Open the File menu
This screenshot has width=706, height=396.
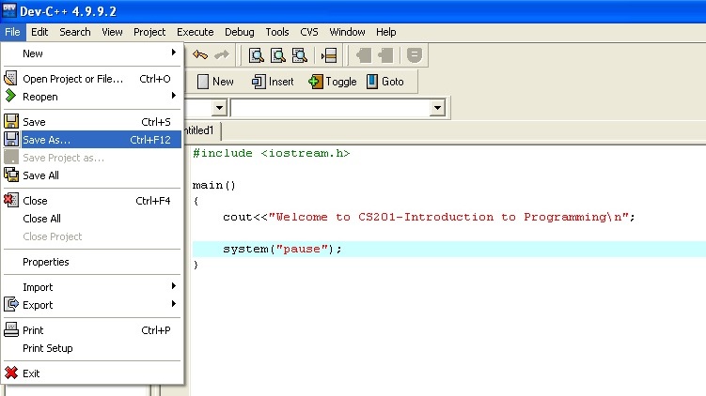[12, 32]
